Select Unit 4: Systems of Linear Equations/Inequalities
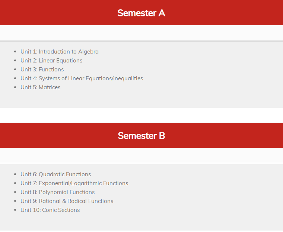Image resolution: width=283 pixels, height=232 pixels. pos(82,78)
